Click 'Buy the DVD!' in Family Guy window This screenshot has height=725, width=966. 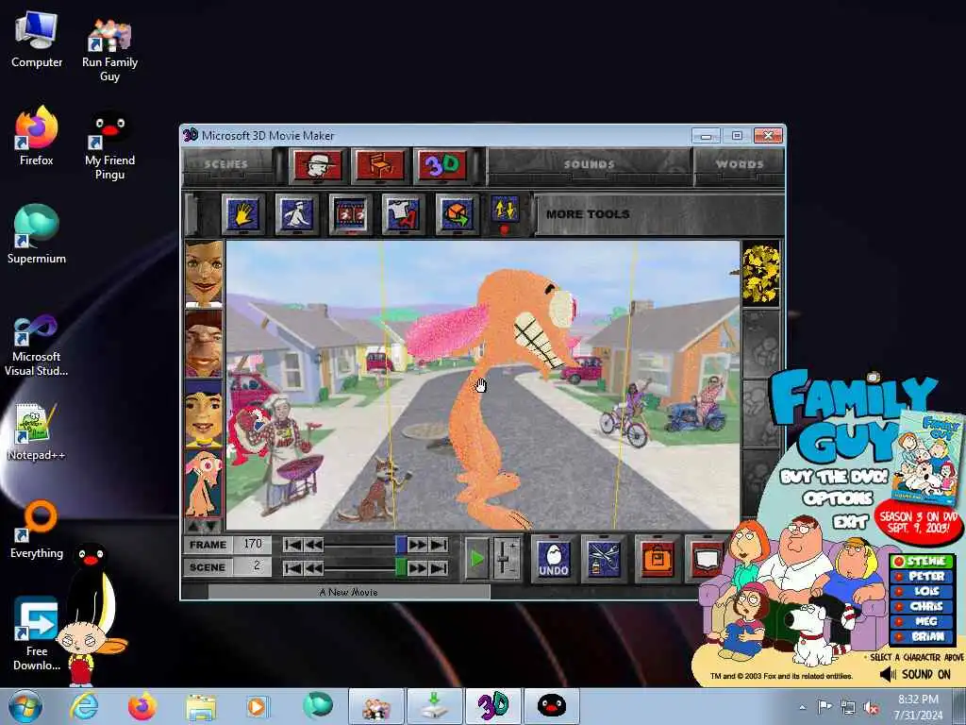point(834,476)
